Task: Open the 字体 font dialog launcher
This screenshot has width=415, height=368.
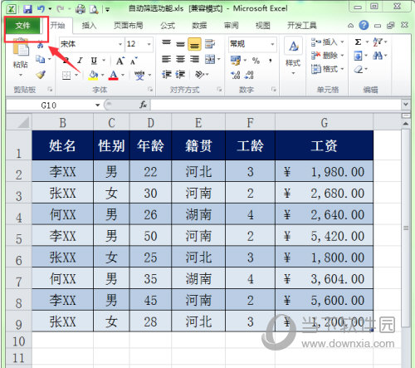Action: tap(150, 89)
